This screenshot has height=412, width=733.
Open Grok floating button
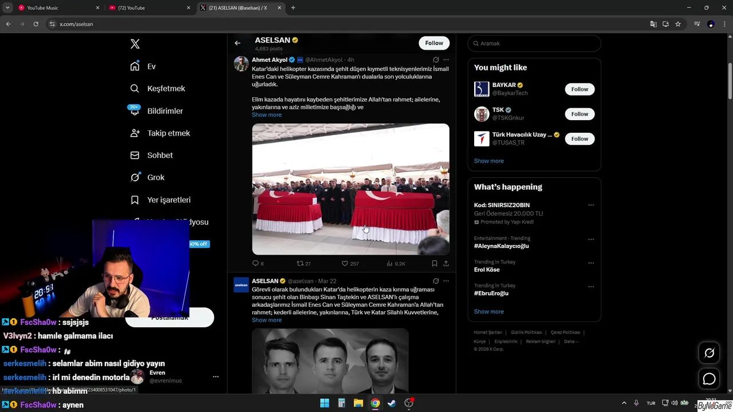click(x=710, y=353)
